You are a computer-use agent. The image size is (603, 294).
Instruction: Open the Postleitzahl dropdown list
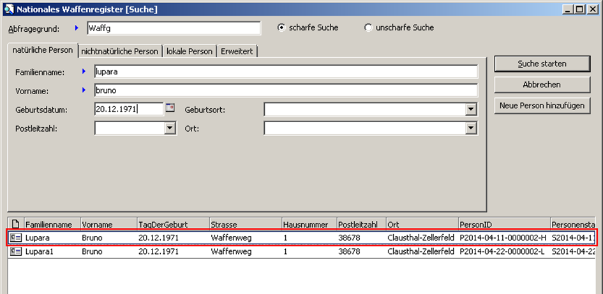click(170, 129)
